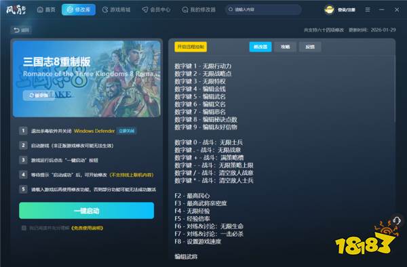The height and width of the screenshot is (267, 407).
Task: Select the blue 修改器 panel tab
Action: pos(260,47)
